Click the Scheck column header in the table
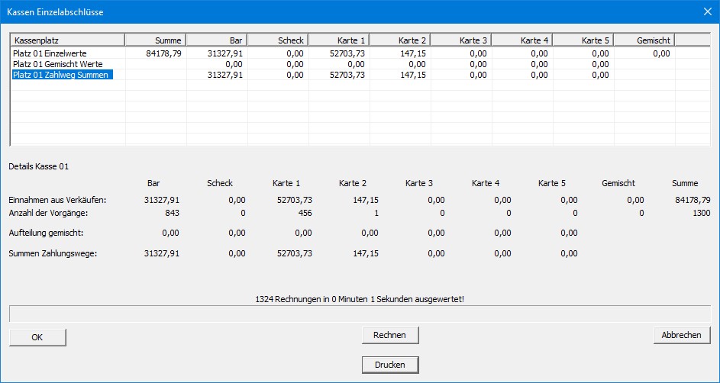This screenshot has width=720, height=383. pyautogui.click(x=278, y=40)
